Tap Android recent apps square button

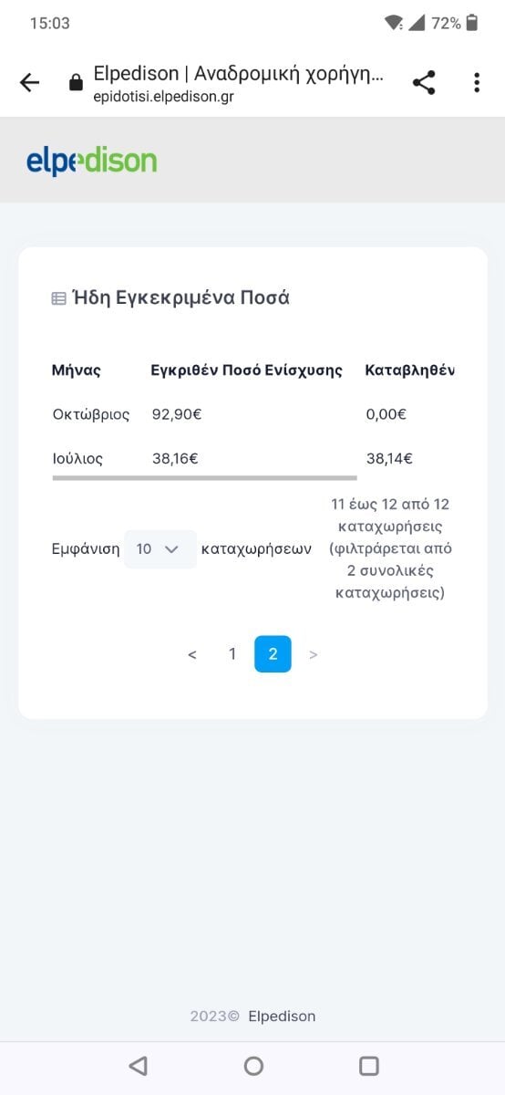(x=369, y=1065)
